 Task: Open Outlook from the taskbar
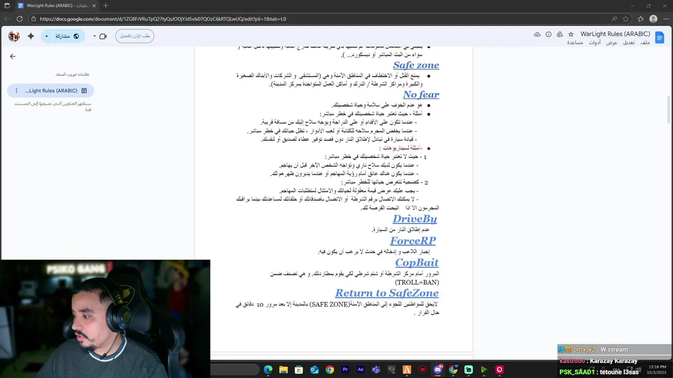[x=314, y=370]
